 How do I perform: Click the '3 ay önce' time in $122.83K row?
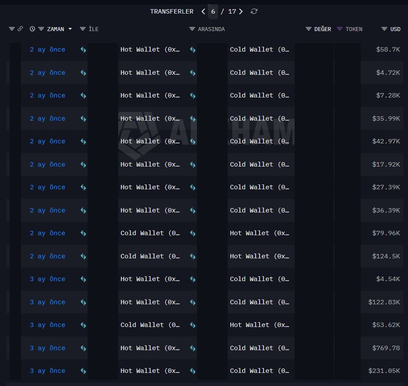coord(47,303)
